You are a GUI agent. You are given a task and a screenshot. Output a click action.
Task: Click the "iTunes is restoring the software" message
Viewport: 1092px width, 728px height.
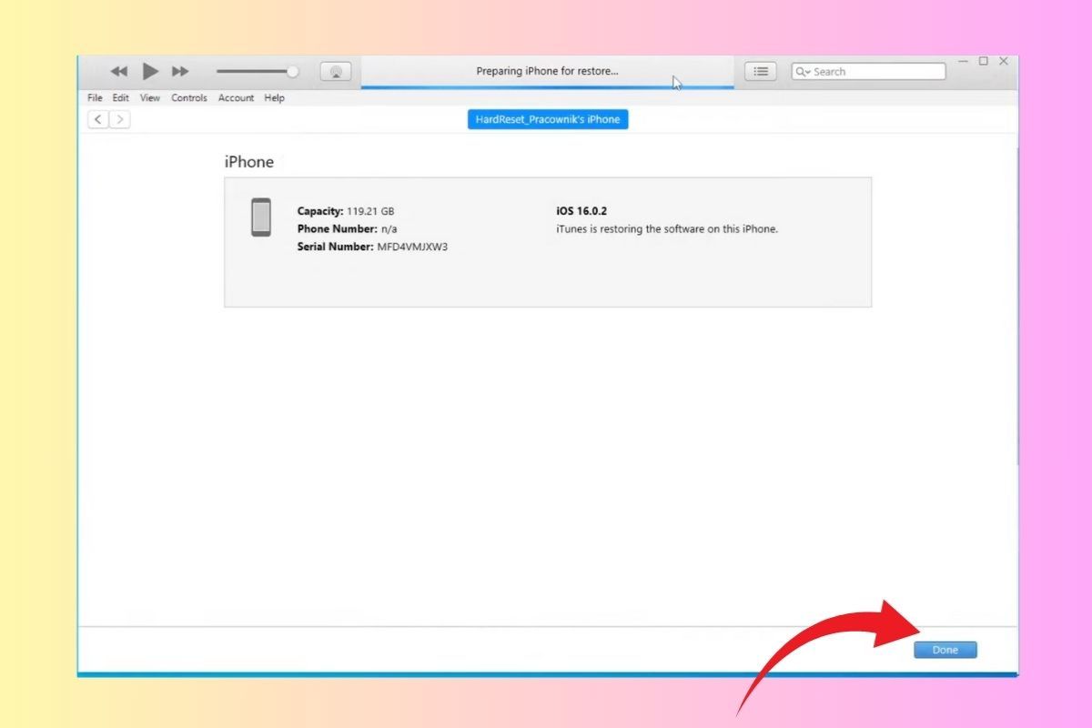coord(667,229)
